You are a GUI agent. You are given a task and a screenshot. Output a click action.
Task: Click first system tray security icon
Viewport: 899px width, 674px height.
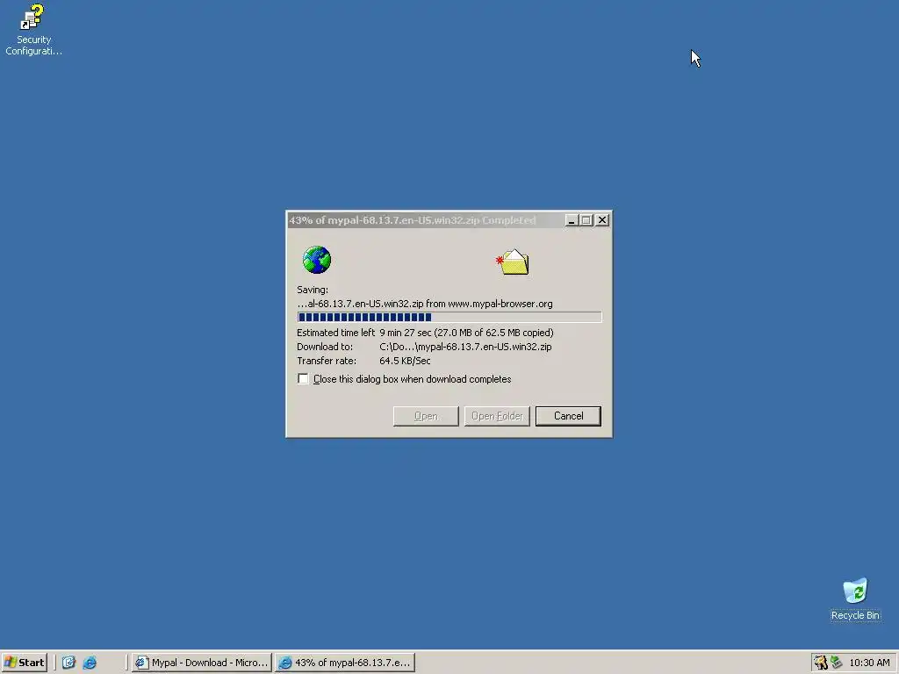(821, 663)
